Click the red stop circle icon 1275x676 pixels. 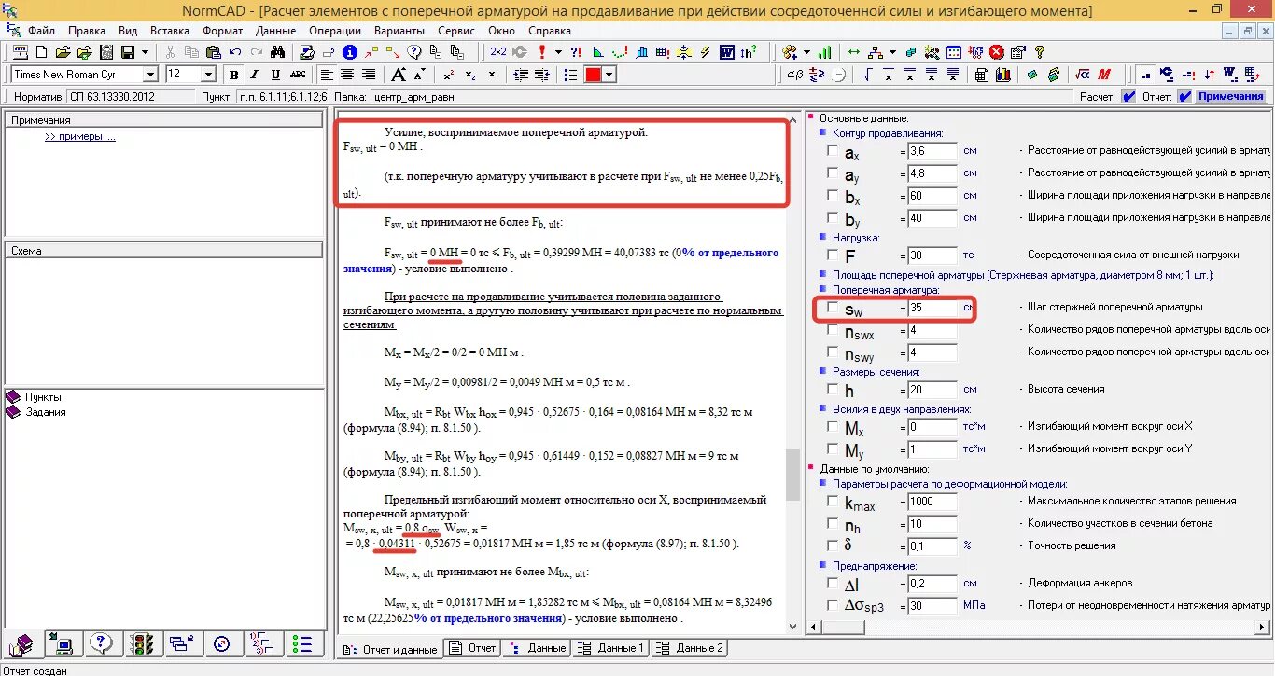point(997,52)
